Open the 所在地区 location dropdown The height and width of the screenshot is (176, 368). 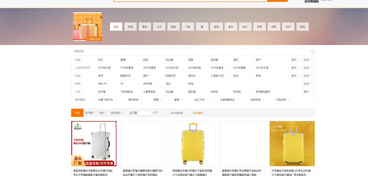(x=117, y=113)
